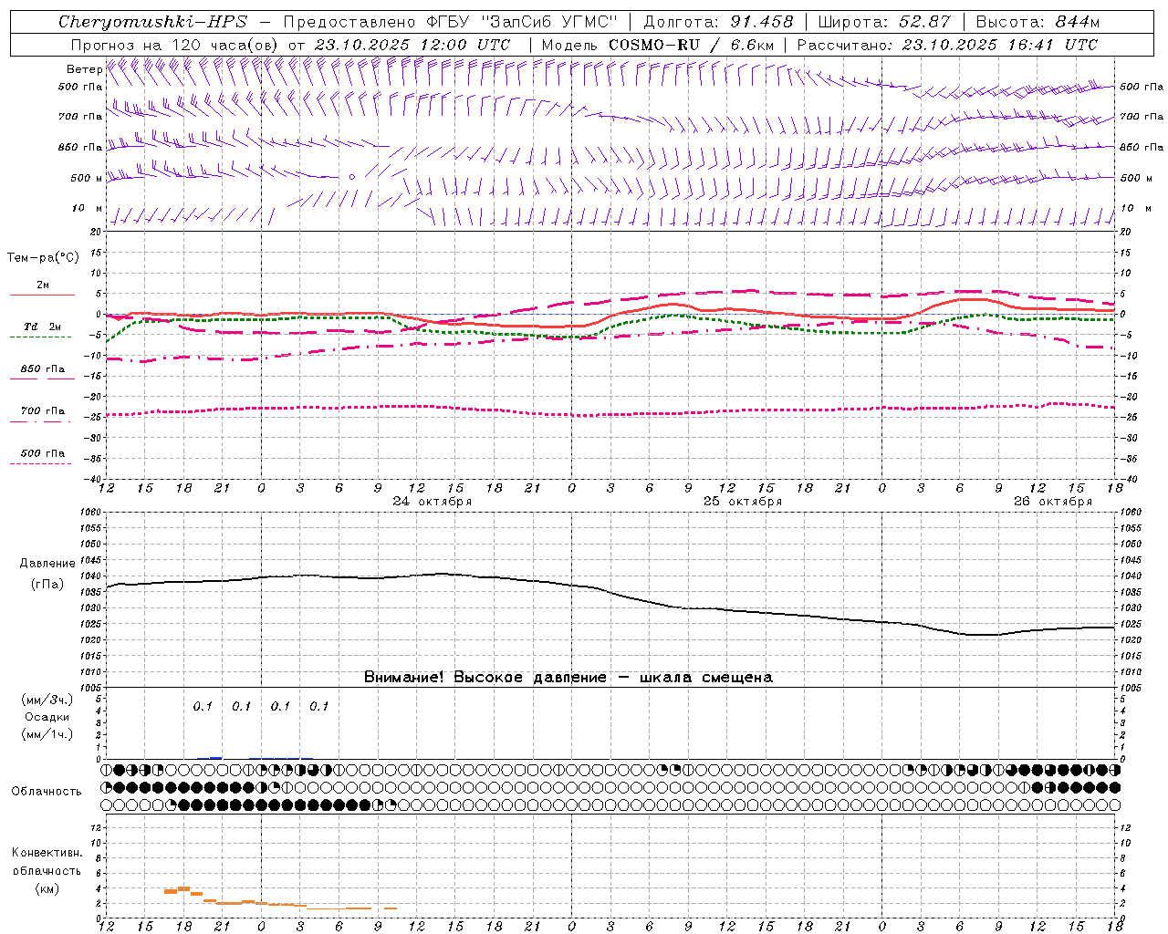This screenshot has width=1168, height=934.
Task: Click the Долгота: 91.458 value
Action: point(718,22)
